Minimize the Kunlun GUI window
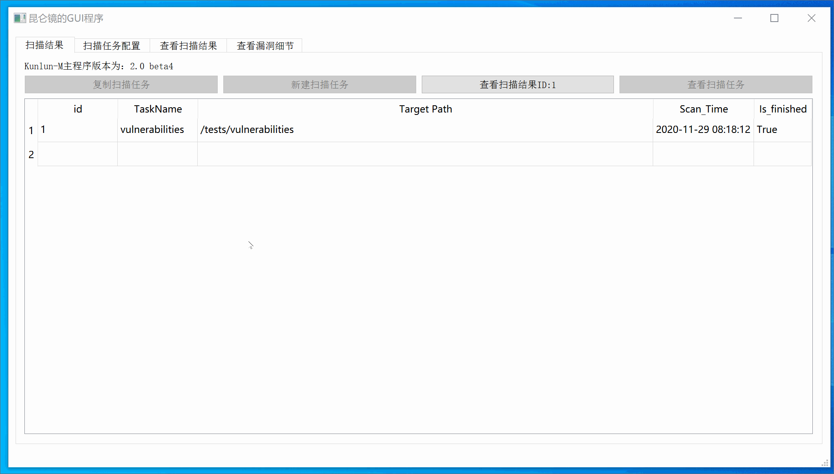The image size is (834, 474). point(738,18)
